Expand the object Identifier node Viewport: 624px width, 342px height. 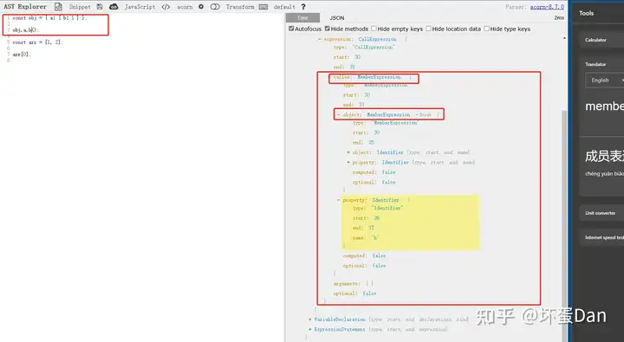[x=348, y=152]
